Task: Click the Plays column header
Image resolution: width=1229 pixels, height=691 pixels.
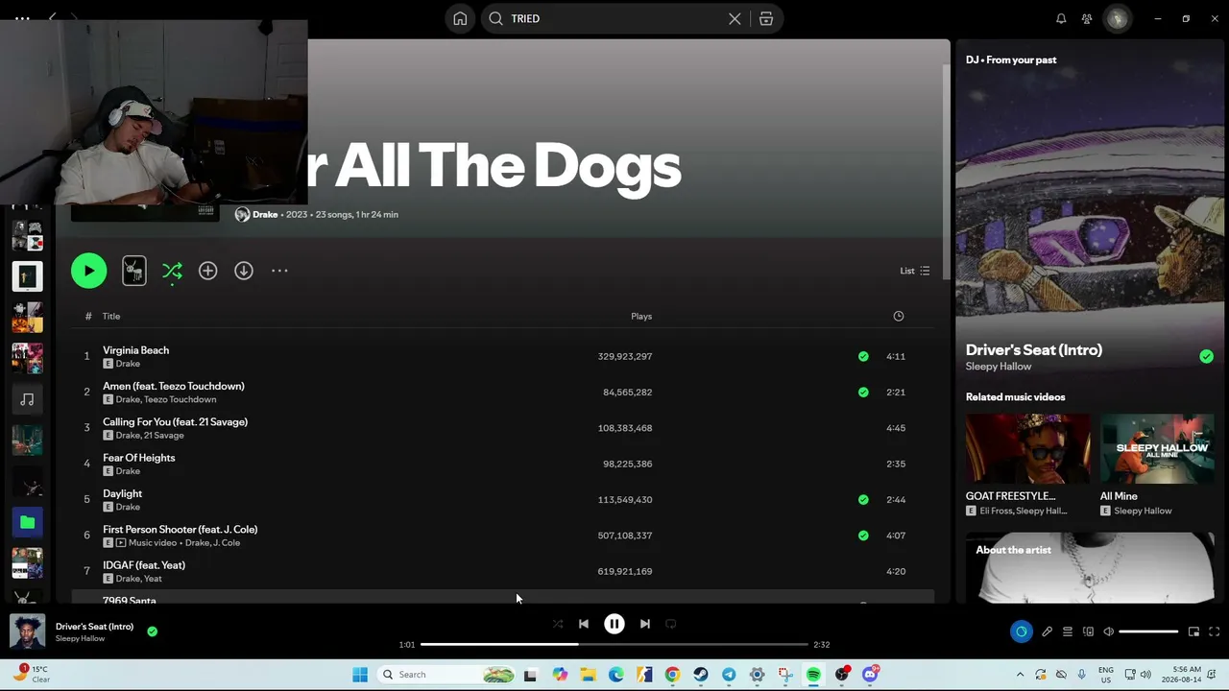Action: [641, 316]
